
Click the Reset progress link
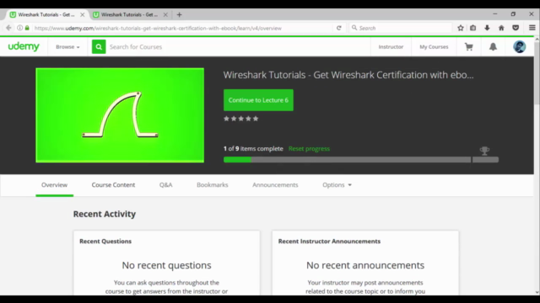click(309, 149)
